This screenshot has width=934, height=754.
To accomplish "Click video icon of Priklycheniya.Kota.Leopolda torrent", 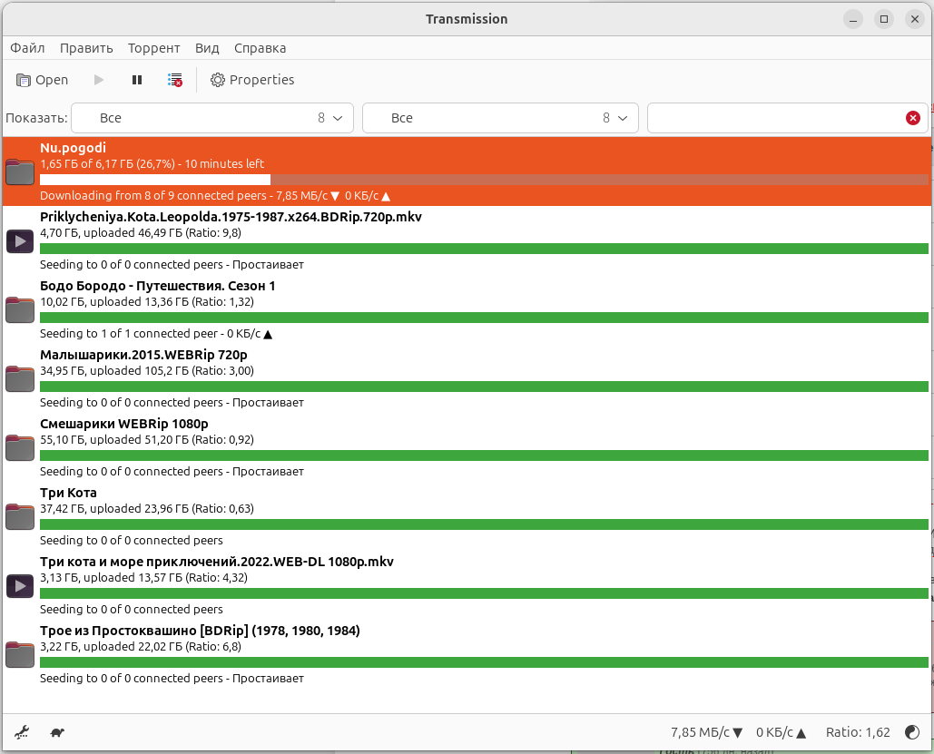I will pos(20,240).
